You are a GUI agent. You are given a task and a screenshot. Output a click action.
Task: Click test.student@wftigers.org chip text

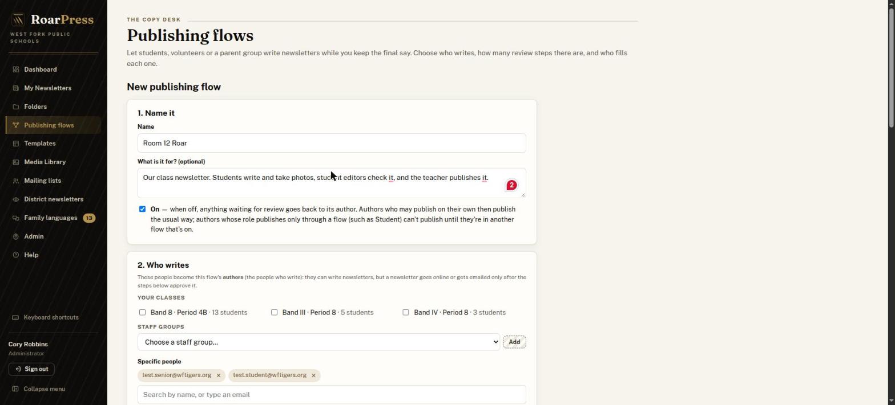pos(269,375)
